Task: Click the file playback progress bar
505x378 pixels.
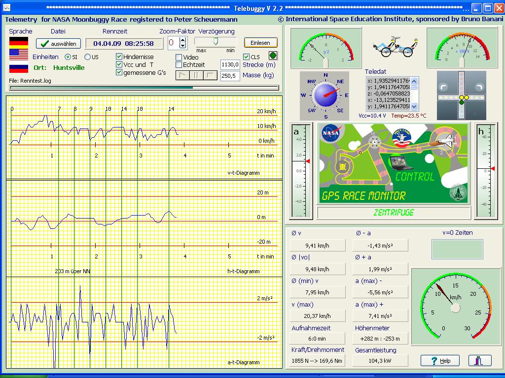Action: click(x=144, y=88)
